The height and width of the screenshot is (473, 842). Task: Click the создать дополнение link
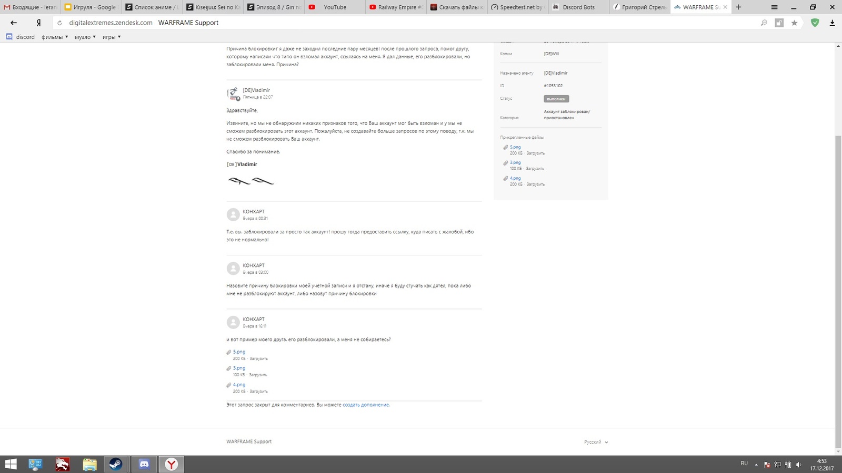point(366,405)
